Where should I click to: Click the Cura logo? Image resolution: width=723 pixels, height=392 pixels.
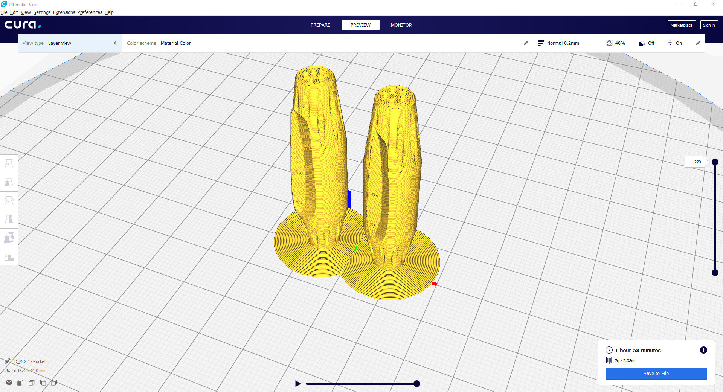tap(23, 25)
